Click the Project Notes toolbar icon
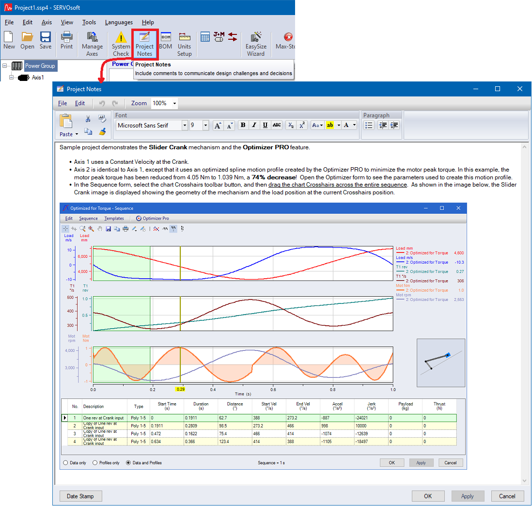 tap(144, 43)
